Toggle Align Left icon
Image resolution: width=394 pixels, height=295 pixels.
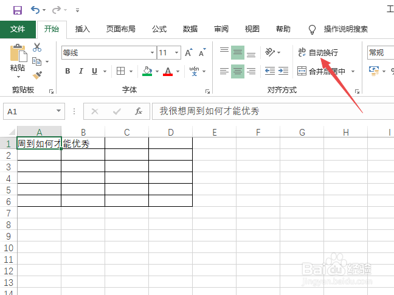tap(224, 71)
